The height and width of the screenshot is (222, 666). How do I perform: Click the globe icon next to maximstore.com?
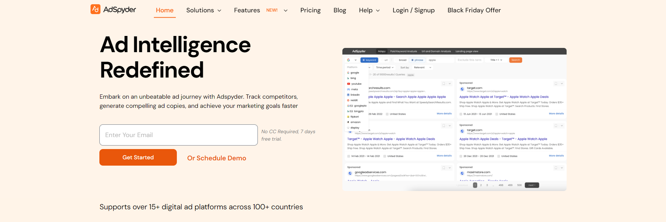click(462, 173)
